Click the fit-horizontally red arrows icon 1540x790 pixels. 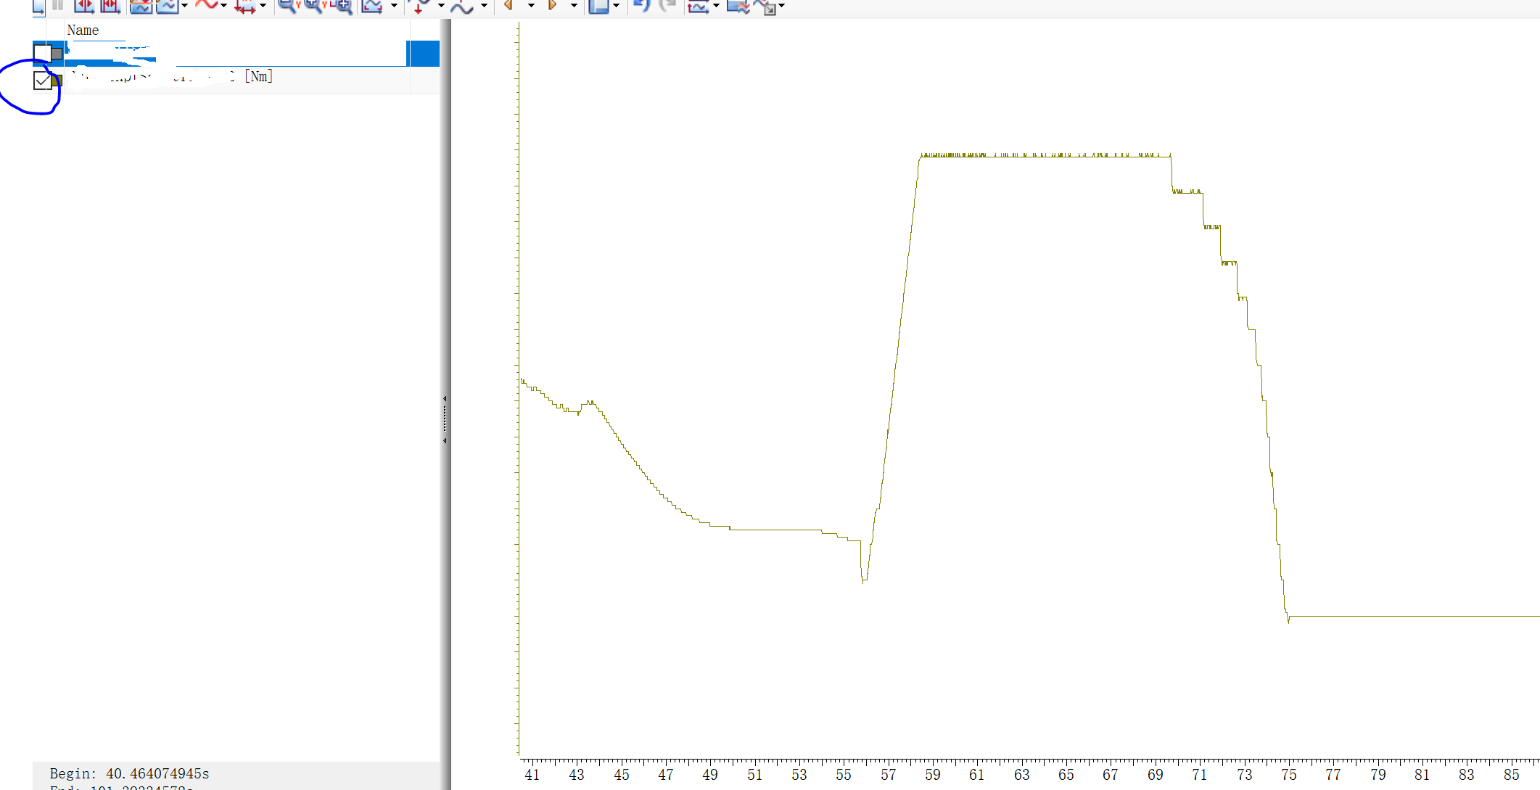pyautogui.click(x=84, y=6)
